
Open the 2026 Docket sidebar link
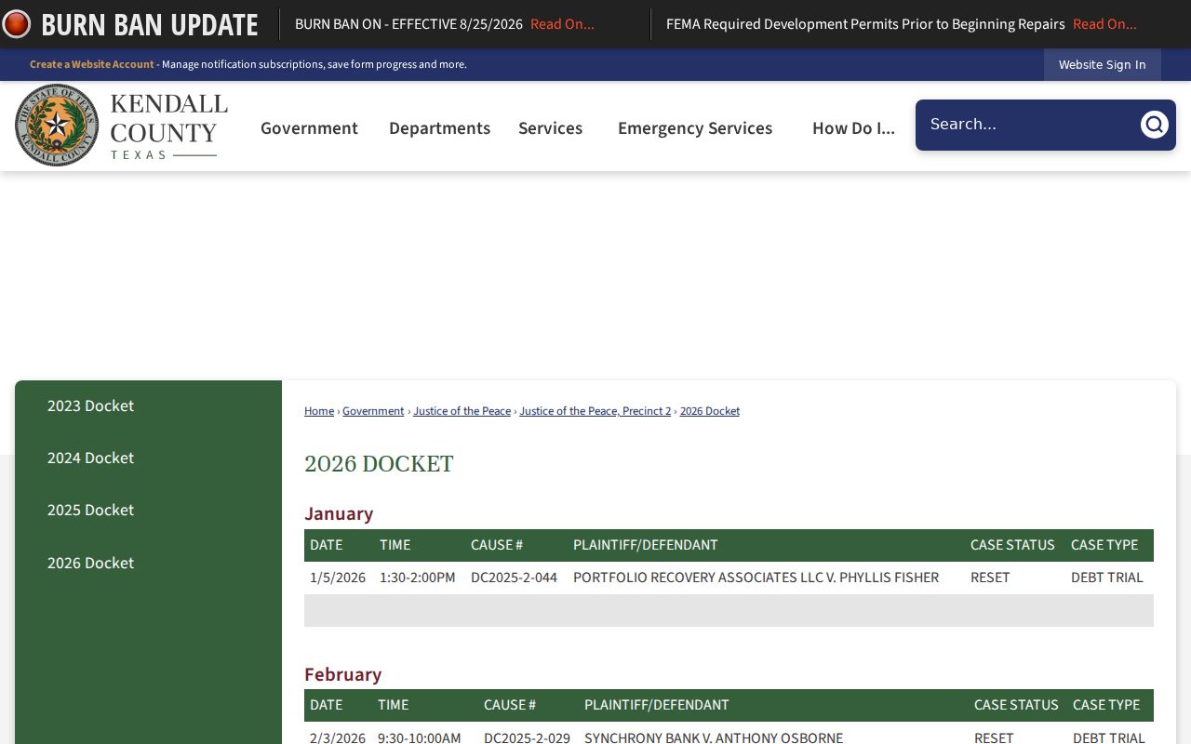[x=90, y=563]
